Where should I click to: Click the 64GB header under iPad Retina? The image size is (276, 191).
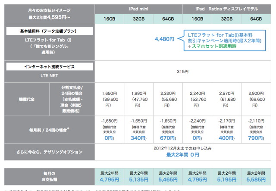[x=256, y=20]
